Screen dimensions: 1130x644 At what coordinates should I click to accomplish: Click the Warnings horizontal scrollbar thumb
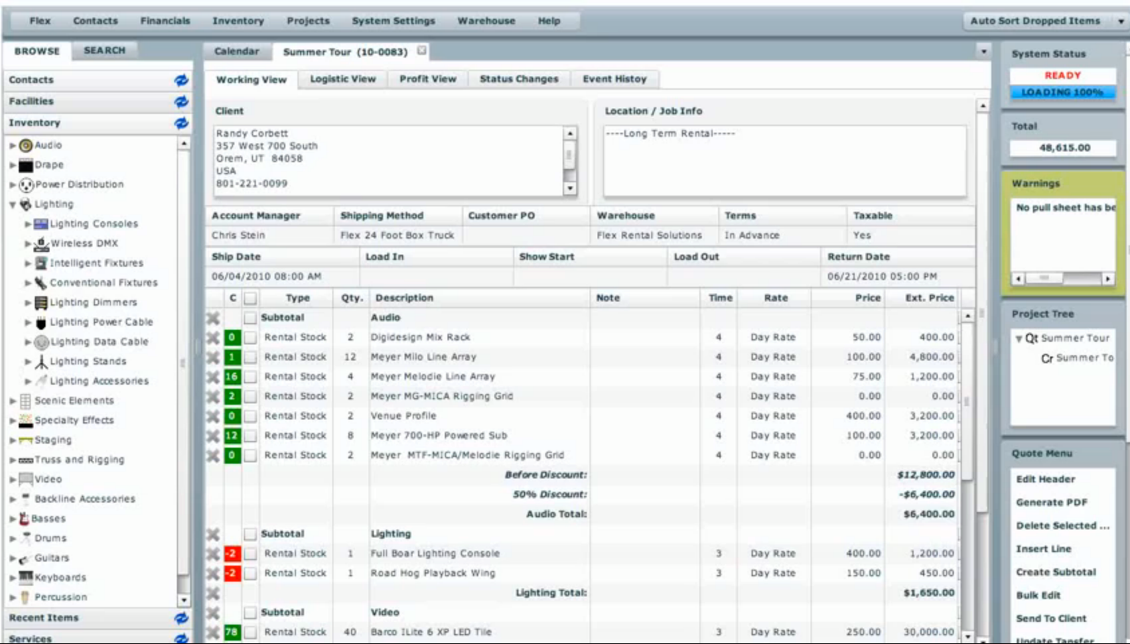coord(1044,278)
